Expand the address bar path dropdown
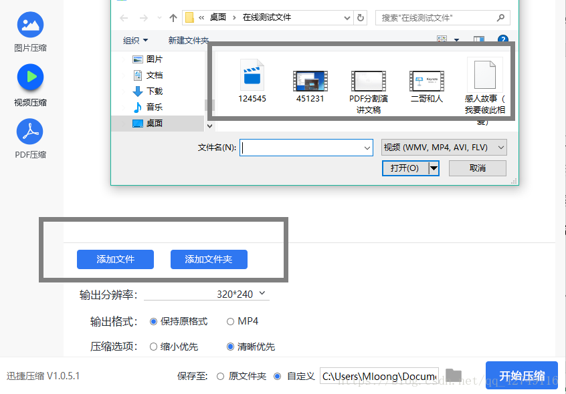This screenshot has height=394, width=566. 347,17
